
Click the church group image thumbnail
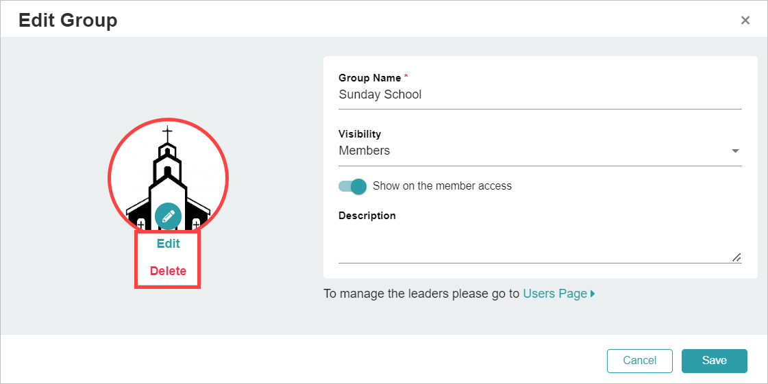(x=168, y=177)
